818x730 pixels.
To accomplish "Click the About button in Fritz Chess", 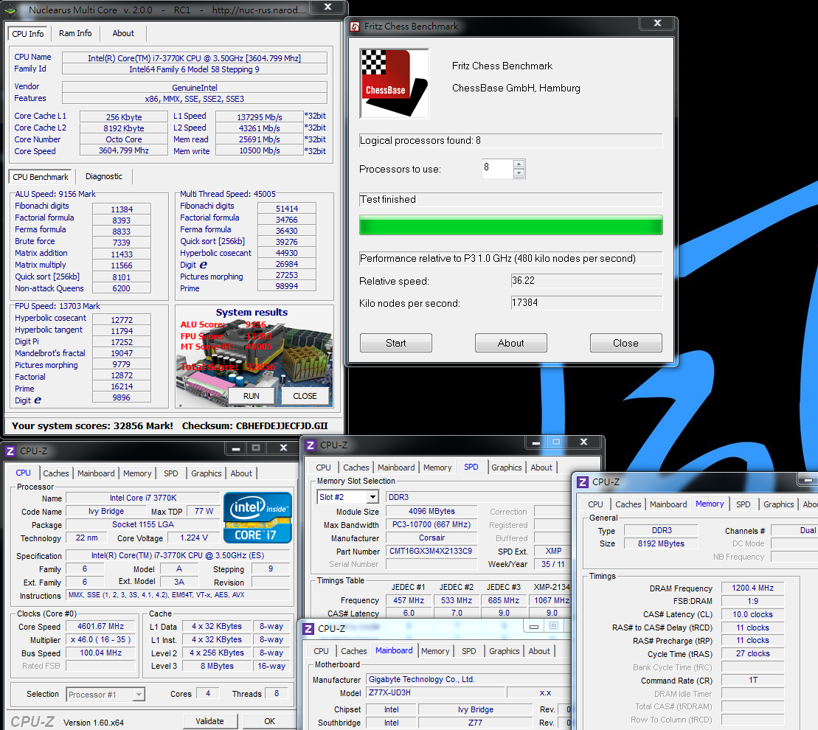I will click(510, 343).
